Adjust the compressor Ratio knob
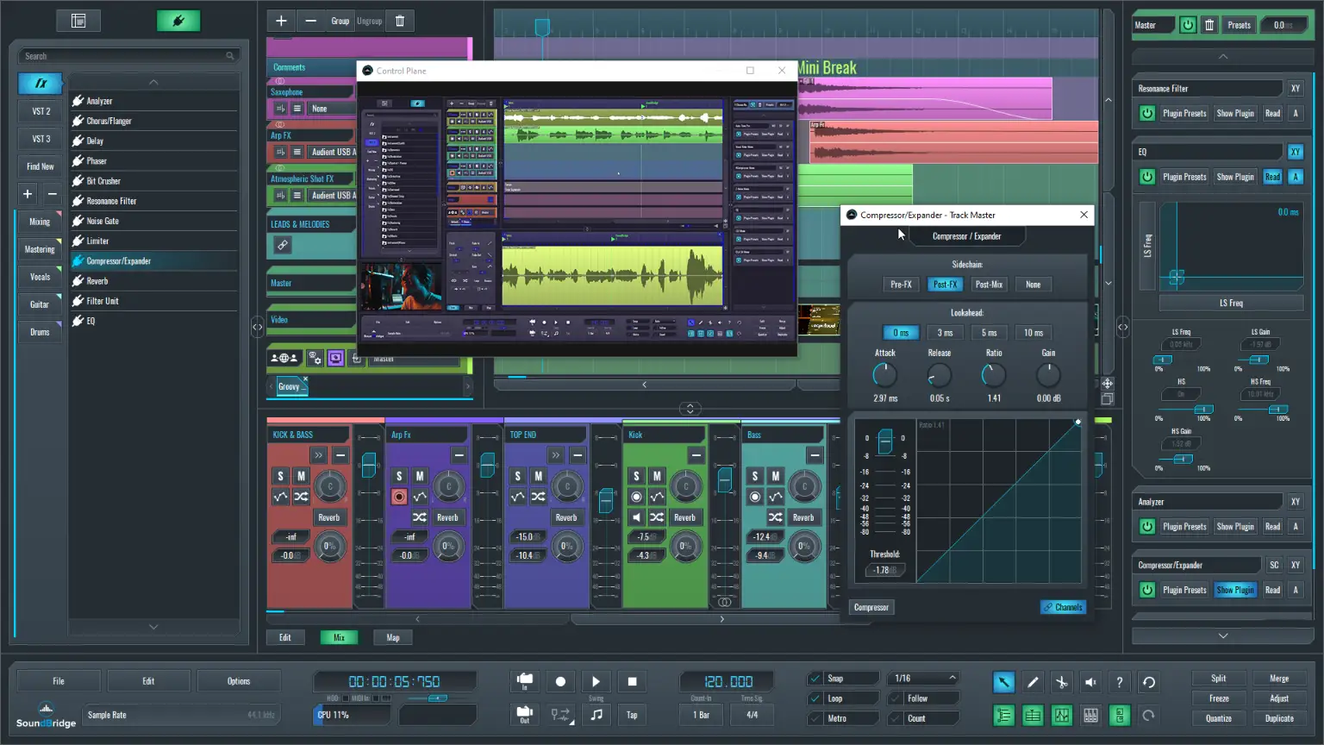 [x=994, y=375]
